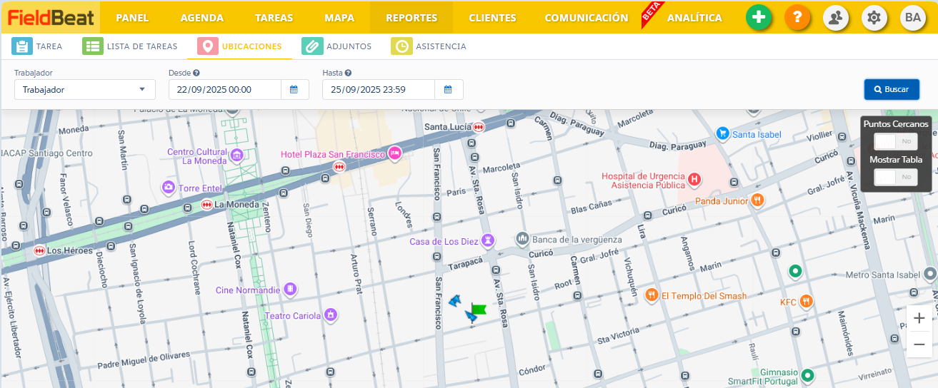
Task: Click the Hotel Plaza San Francisco marker
Action: pos(394,153)
